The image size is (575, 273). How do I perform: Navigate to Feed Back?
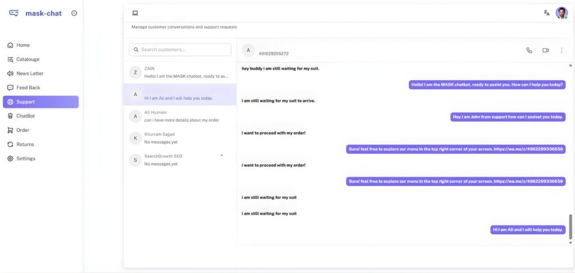(28, 87)
